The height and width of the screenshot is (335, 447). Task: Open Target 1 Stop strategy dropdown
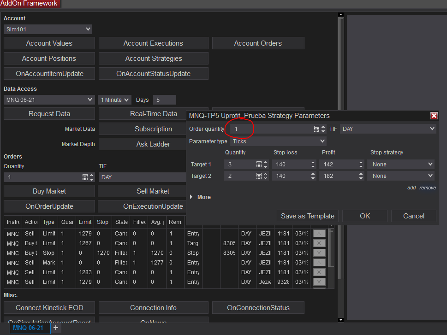coord(401,165)
